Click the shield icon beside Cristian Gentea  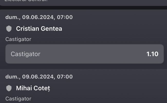(9, 29)
